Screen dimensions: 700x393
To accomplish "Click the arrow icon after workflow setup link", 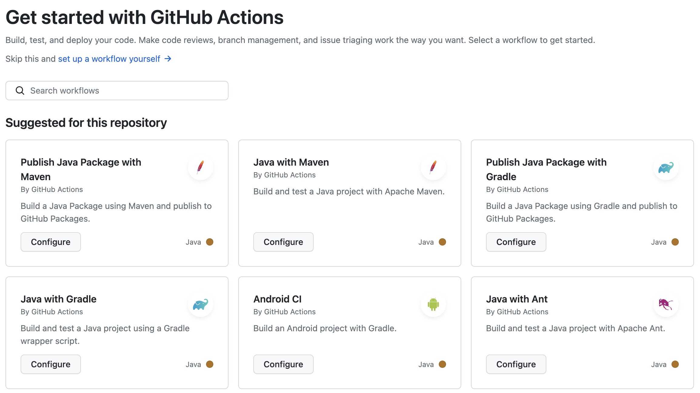I will coord(168,59).
